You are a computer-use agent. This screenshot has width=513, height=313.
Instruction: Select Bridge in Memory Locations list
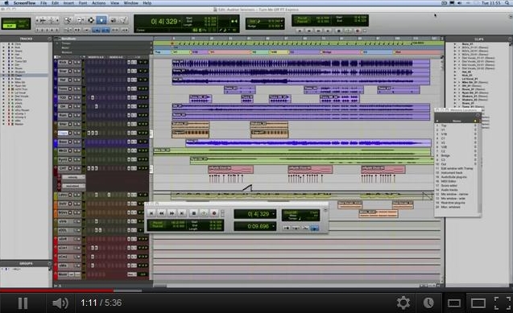click(x=445, y=155)
